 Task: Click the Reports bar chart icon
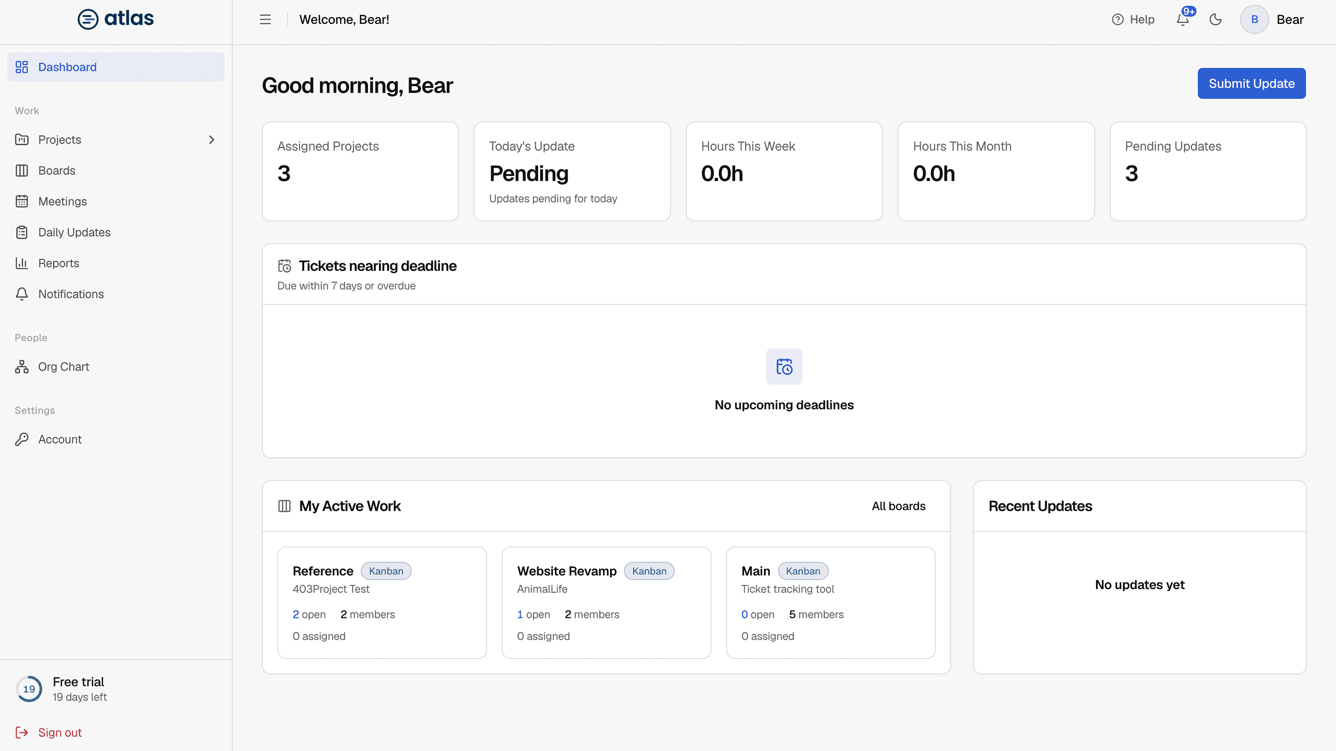coord(22,263)
